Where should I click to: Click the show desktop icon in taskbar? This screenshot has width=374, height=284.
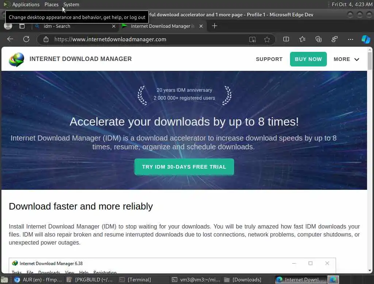(x=4, y=280)
